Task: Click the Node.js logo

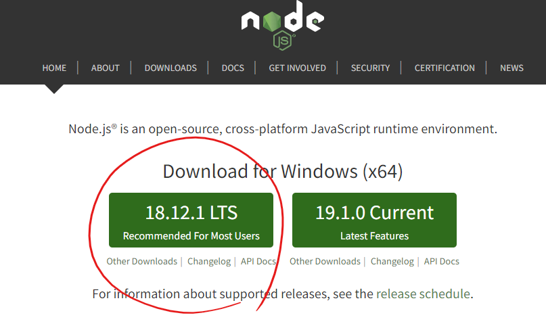Action: 283,25
